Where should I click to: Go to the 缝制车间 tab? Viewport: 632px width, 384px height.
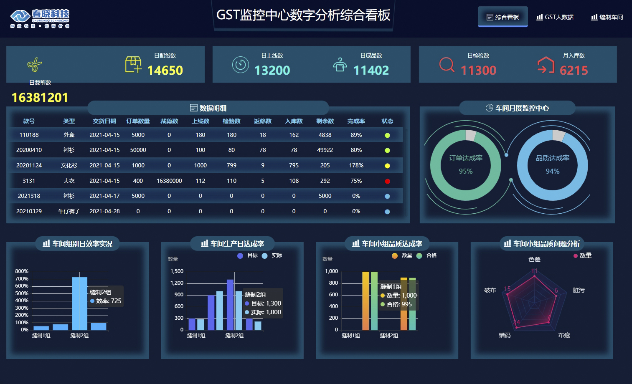click(x=607, y=17)
